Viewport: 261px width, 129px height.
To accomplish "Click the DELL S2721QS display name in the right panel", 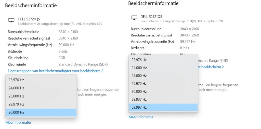I will 152,17.
